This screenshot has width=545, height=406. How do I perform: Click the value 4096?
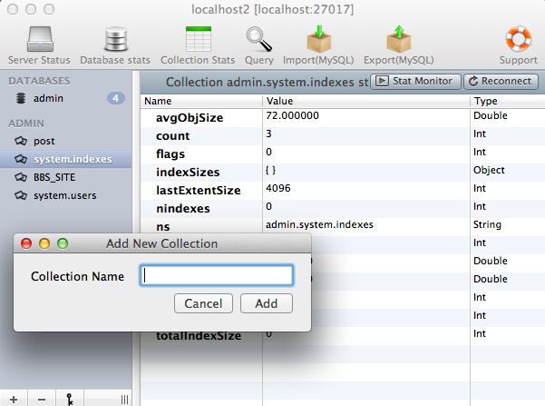click(278, 188)
